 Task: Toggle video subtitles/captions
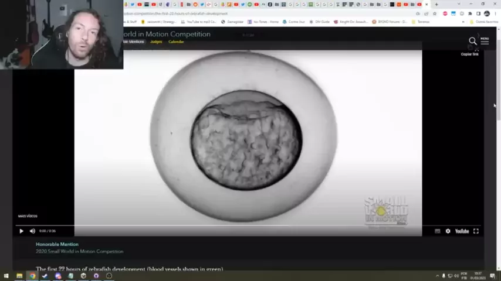click(x=437, y=231)
